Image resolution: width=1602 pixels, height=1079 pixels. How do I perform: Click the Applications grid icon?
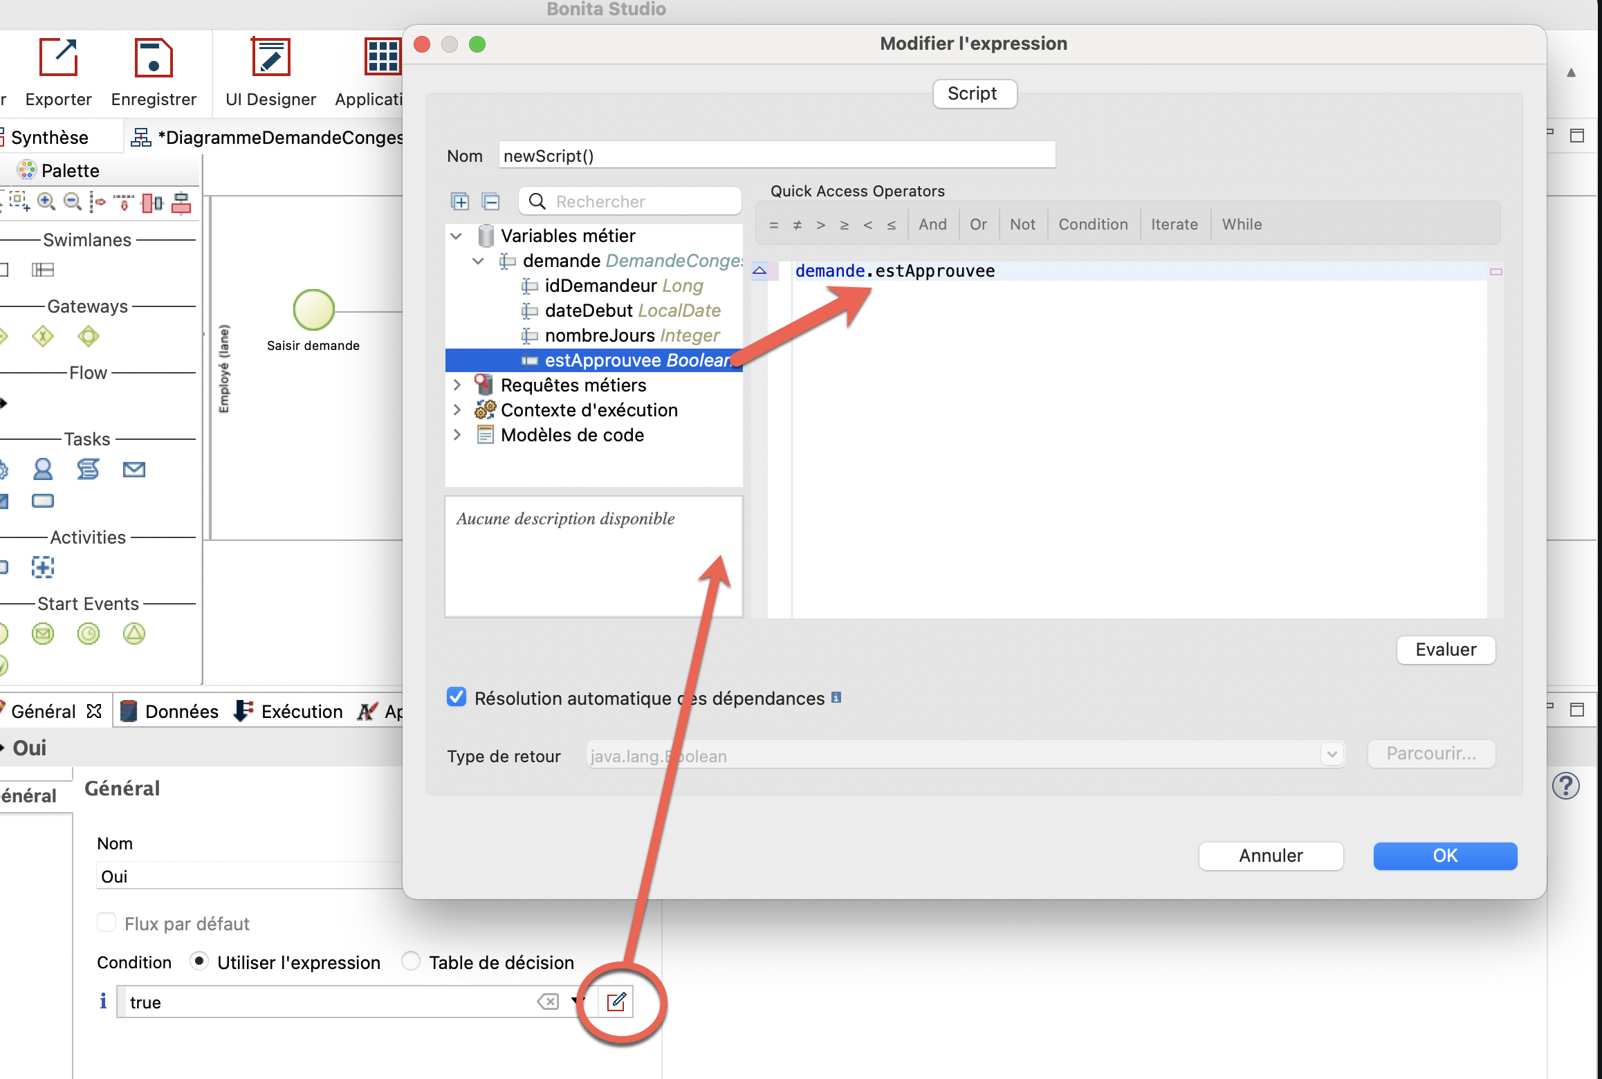383,57
